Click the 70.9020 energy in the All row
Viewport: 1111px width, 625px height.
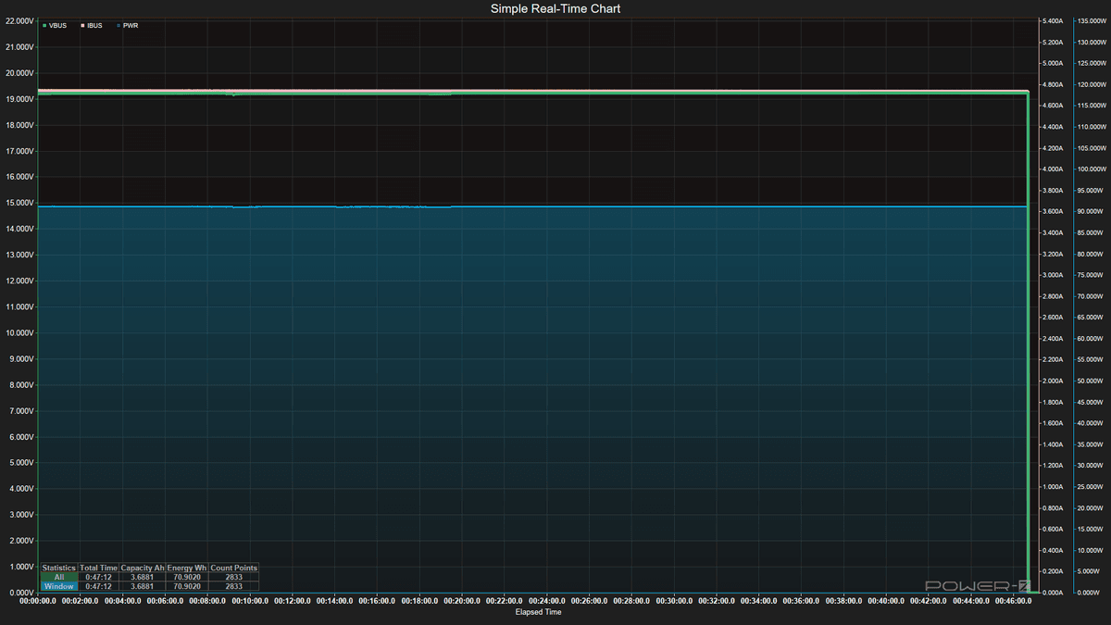tap(187, 577)
